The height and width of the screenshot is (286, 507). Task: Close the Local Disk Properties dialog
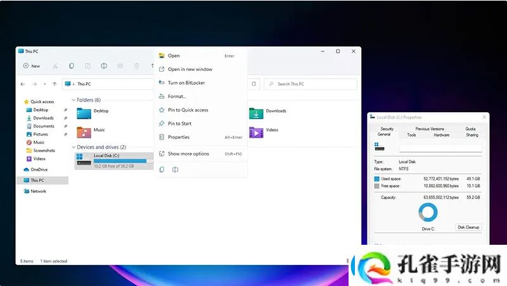point(484,117)
